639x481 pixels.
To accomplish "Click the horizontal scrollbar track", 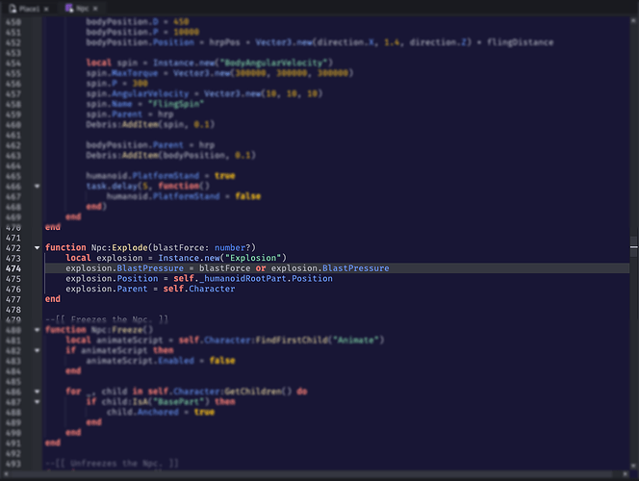I will (x=316, y=474).
